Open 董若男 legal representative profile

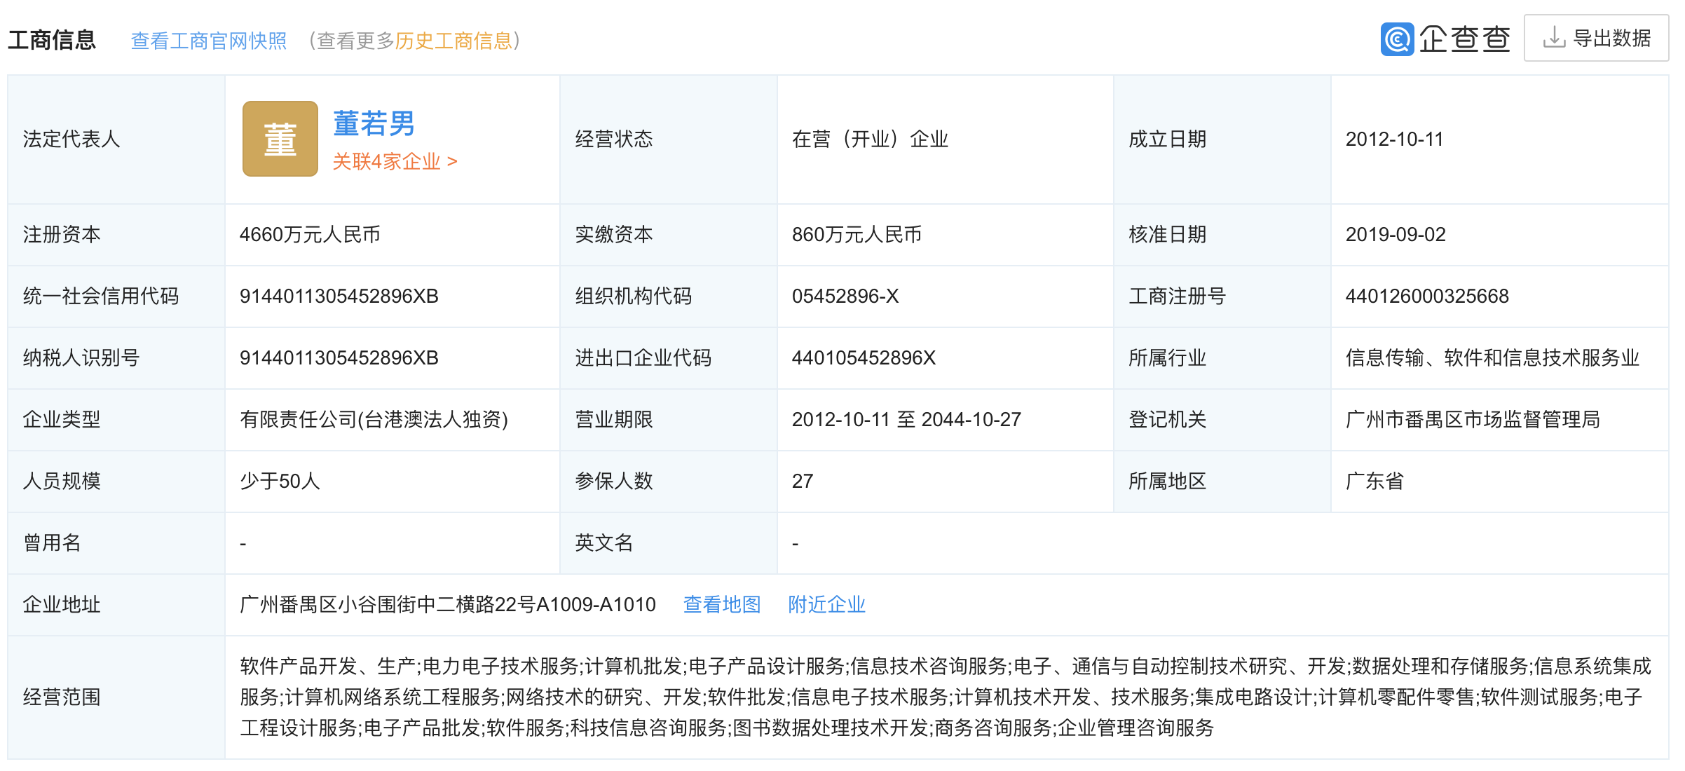coord(374,123)
